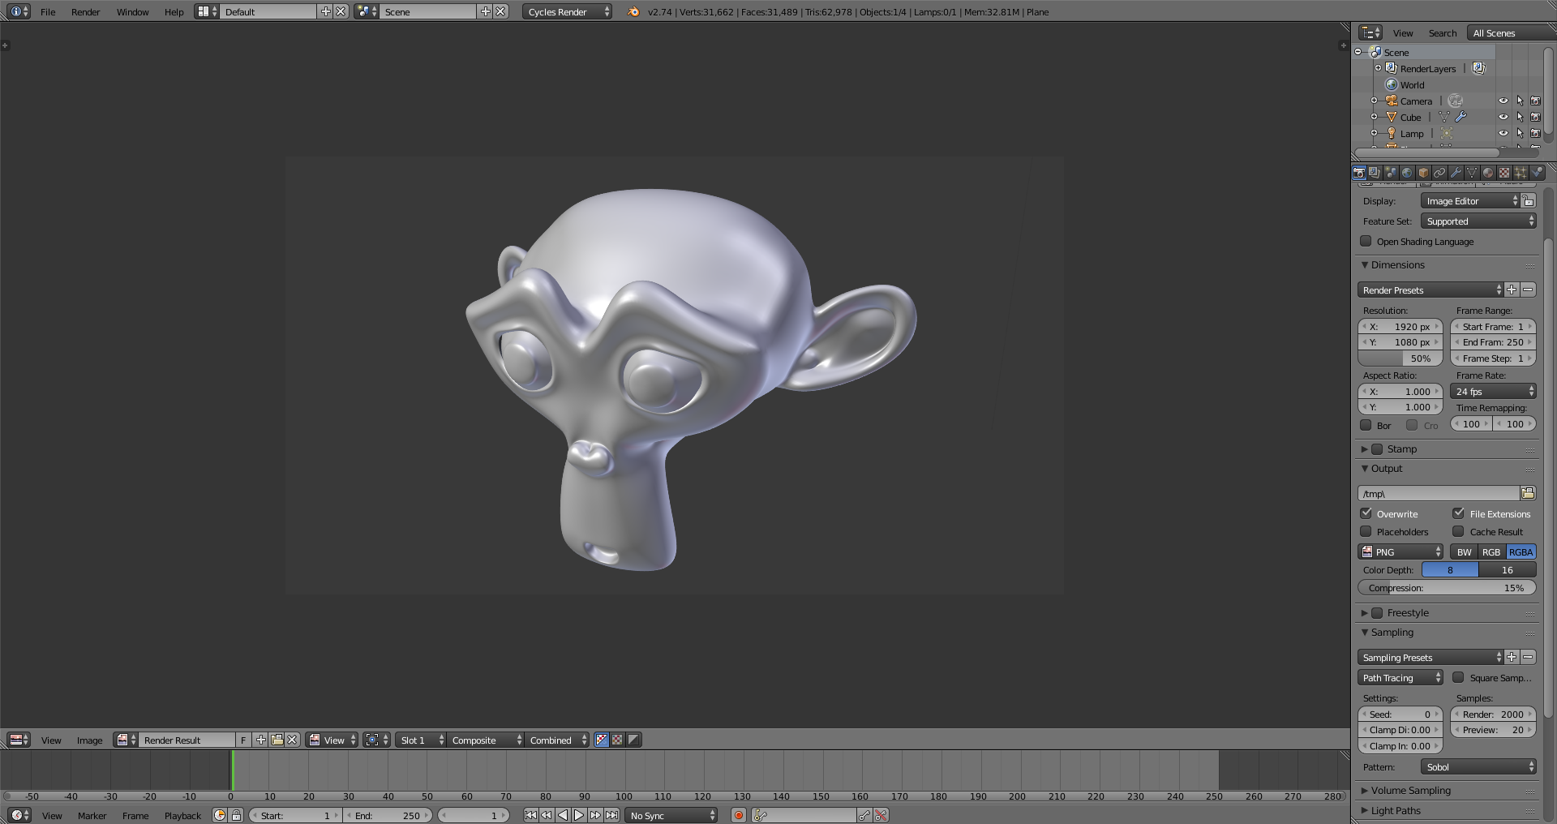Open the Render menu

[x=85, y=11]
